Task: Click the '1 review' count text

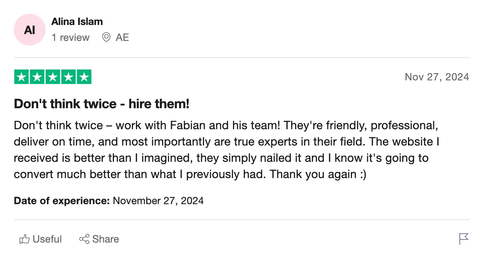Action: coord(71,38)
